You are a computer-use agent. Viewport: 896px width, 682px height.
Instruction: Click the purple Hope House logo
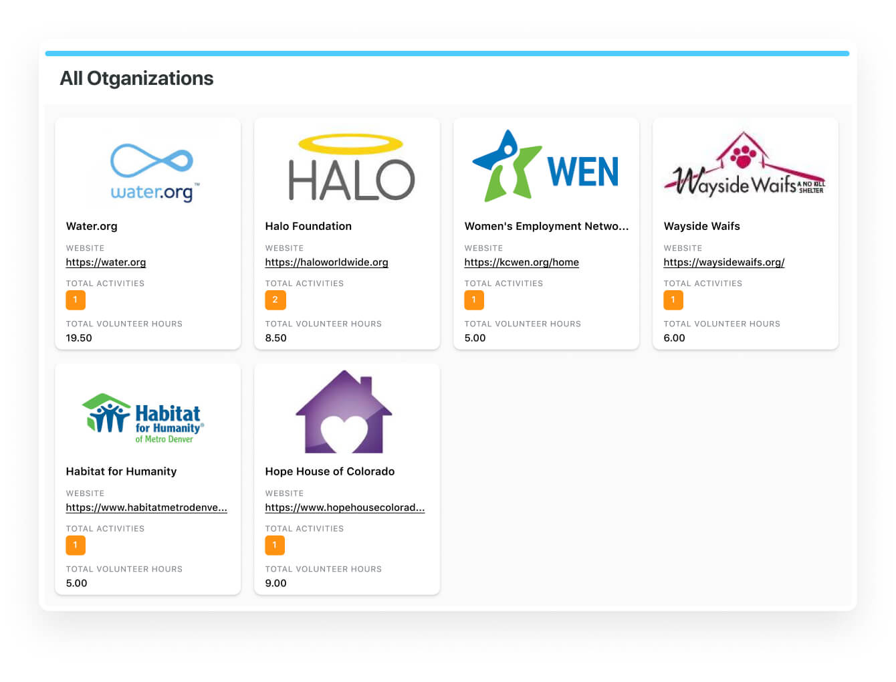point(344,412)
